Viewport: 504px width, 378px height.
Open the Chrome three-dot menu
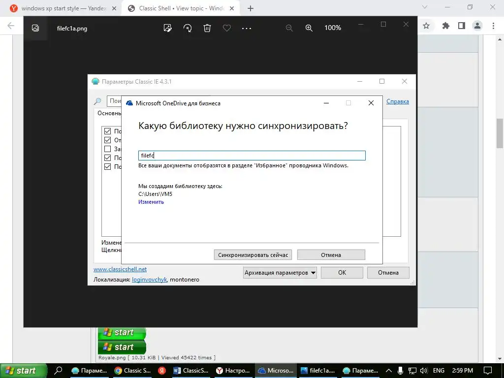[x=493, y=26]
